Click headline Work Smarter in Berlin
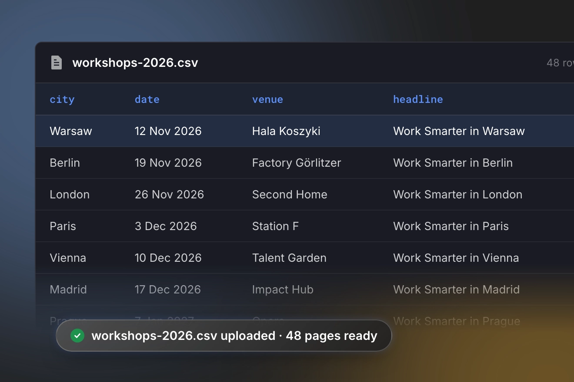 pyautogui.click(x=453, y=163)
